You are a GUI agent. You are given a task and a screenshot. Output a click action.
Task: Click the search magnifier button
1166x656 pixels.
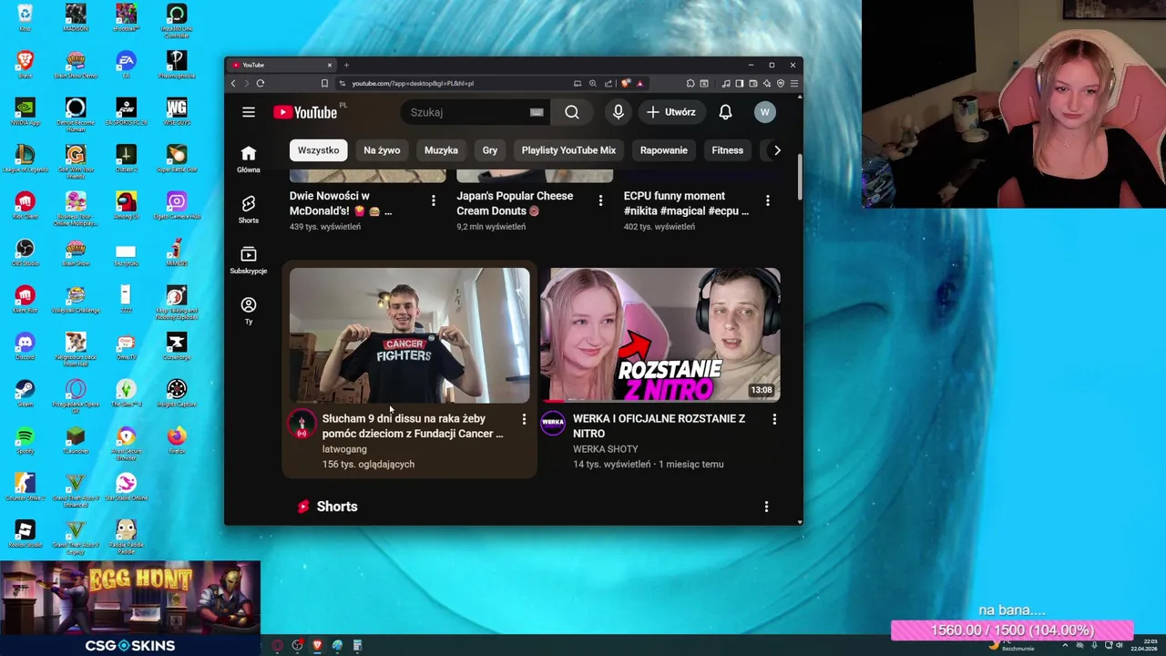(572, 112)
